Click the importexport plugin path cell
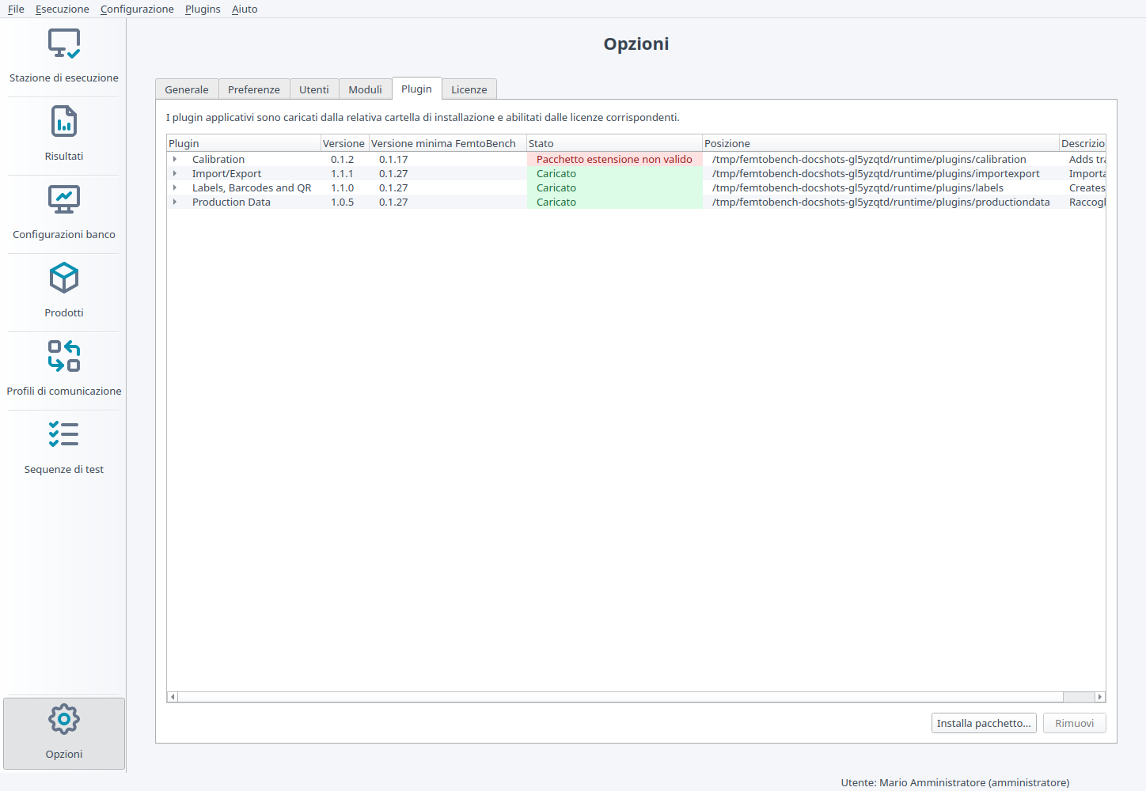 pos(881,173)
